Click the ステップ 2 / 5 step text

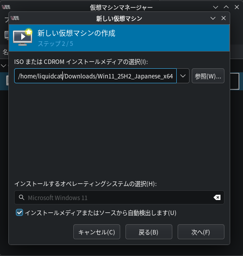point(55,44)
